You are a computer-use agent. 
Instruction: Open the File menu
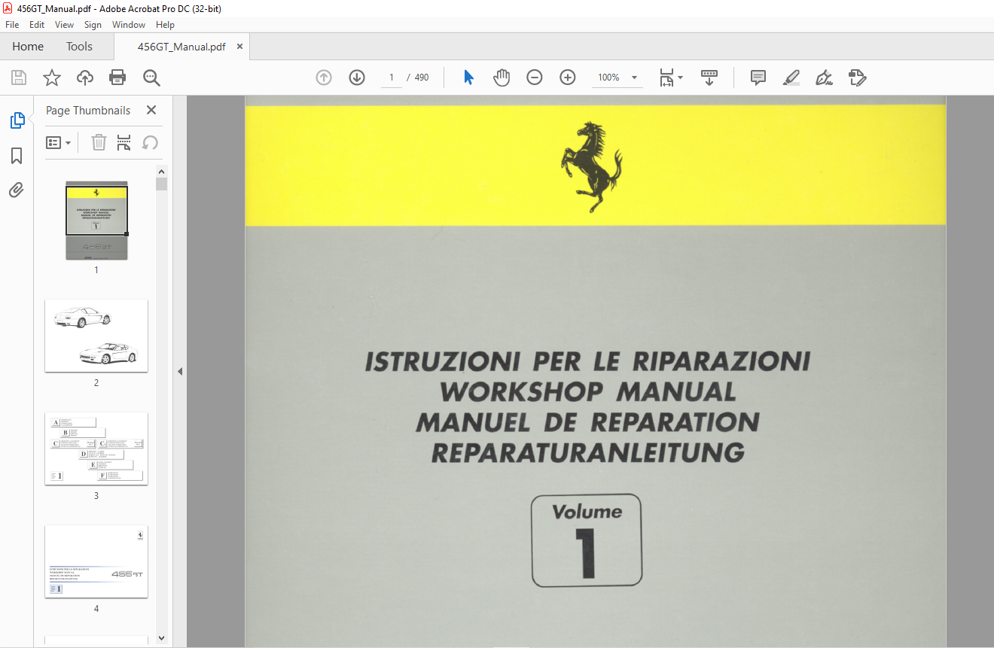[x=12, y=25]
